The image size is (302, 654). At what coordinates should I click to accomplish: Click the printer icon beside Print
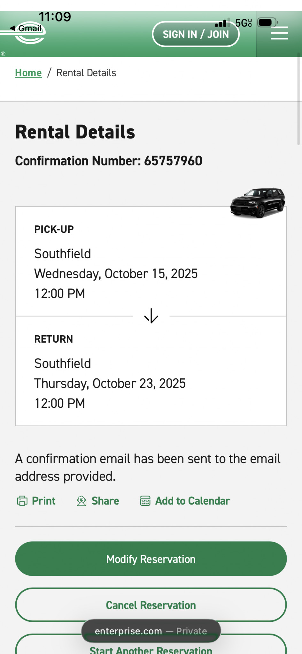(22, 501)
